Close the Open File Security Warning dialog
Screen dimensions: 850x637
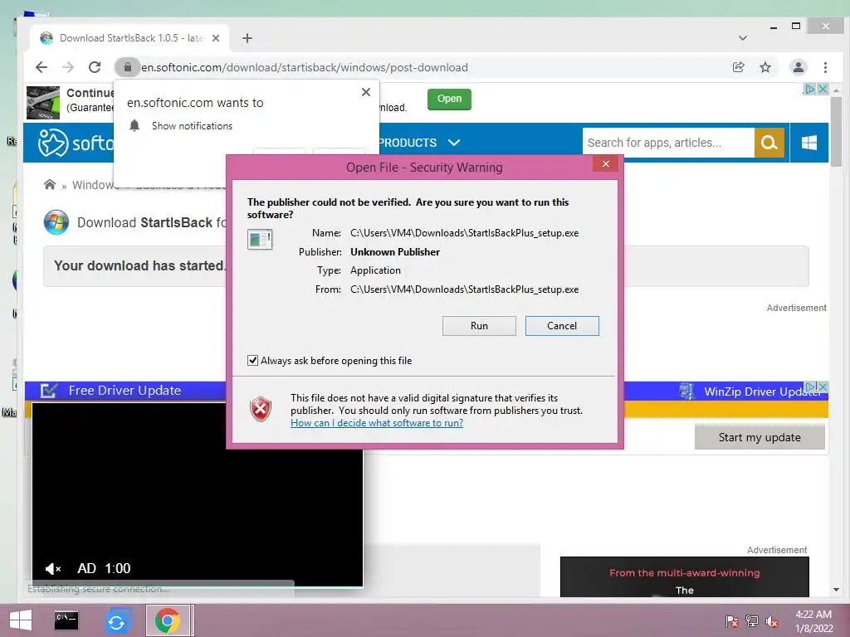(605, 163)
